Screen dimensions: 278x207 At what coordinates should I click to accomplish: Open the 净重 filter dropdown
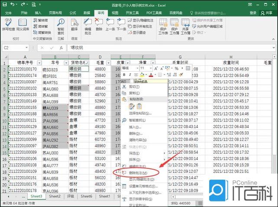(153, 63)
